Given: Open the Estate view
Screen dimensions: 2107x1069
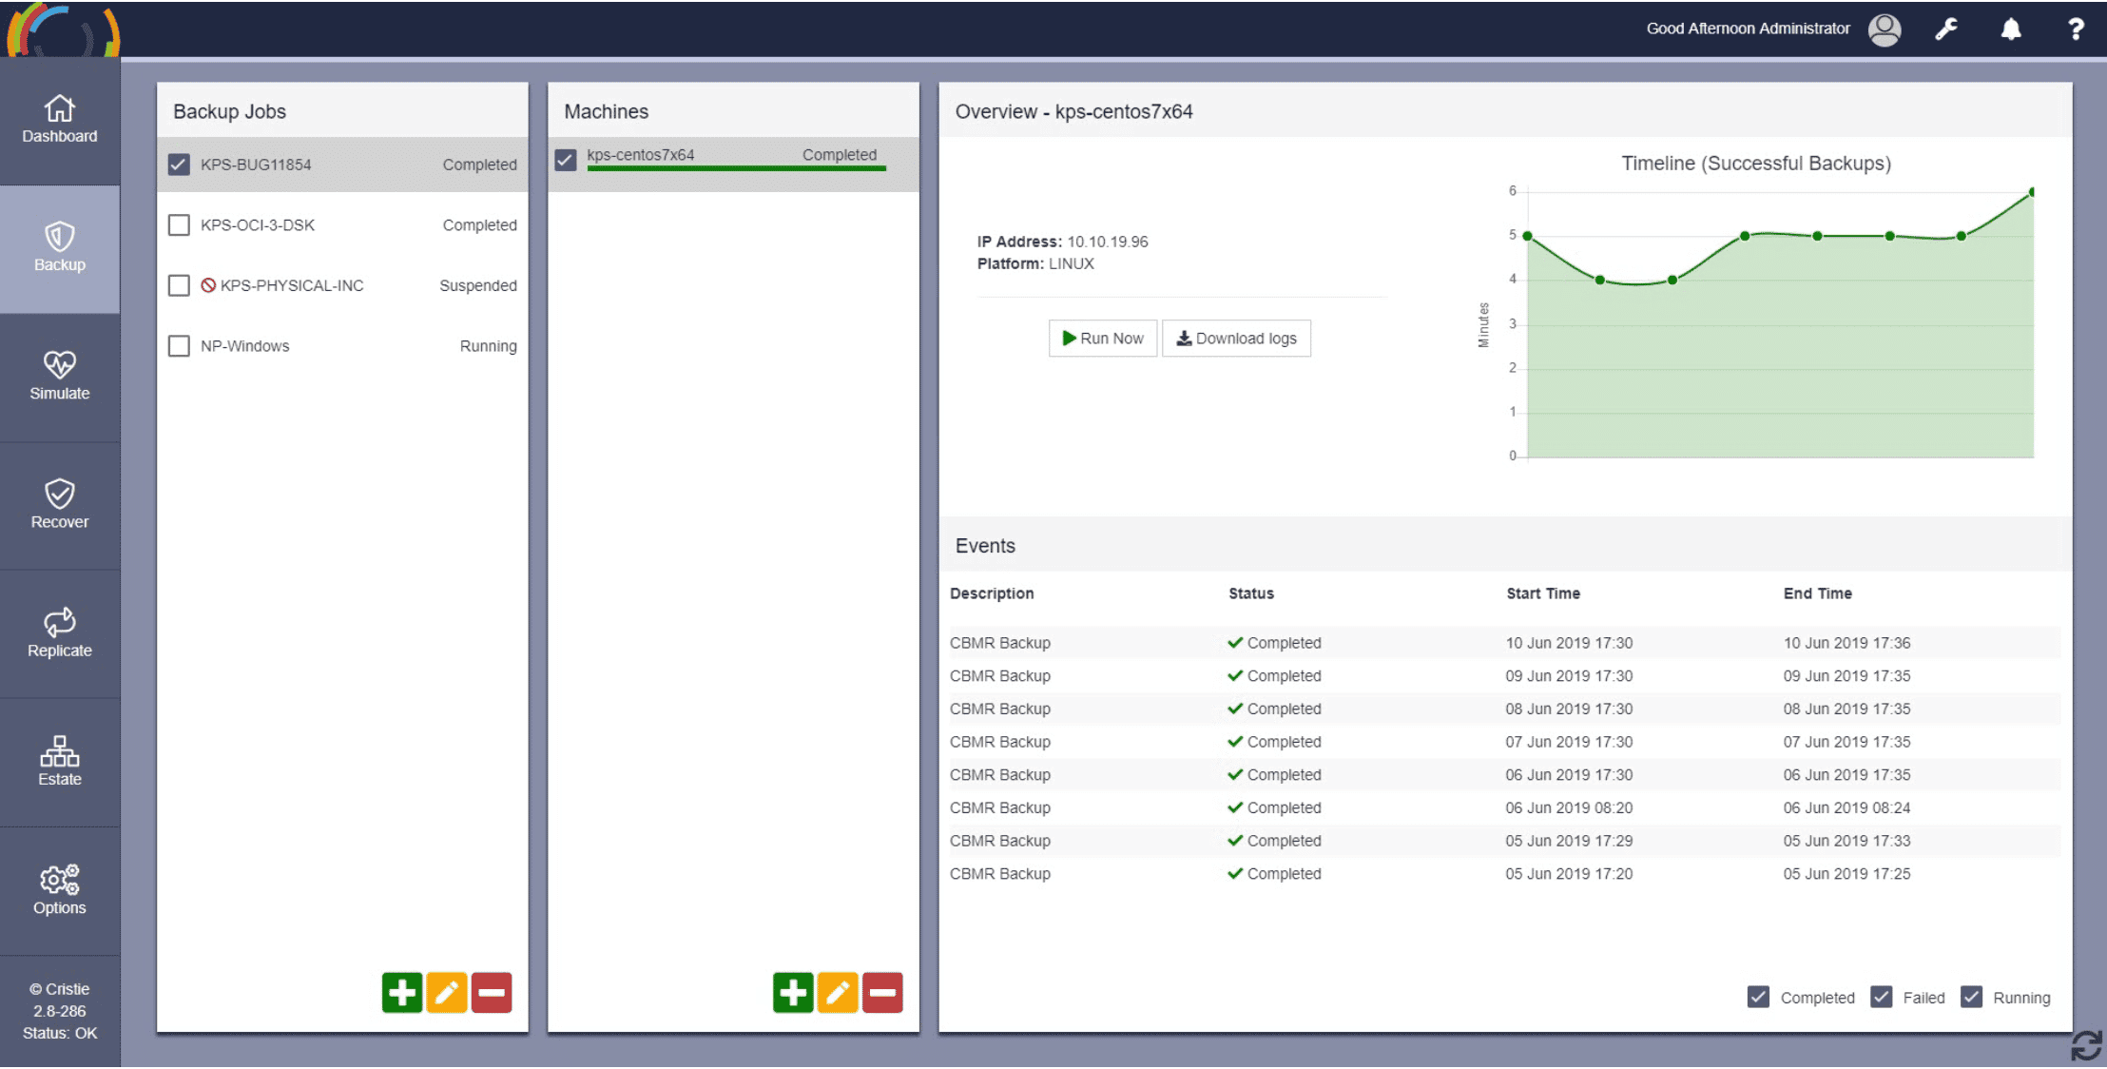Looking at the screenshot, I should [59, 762].
